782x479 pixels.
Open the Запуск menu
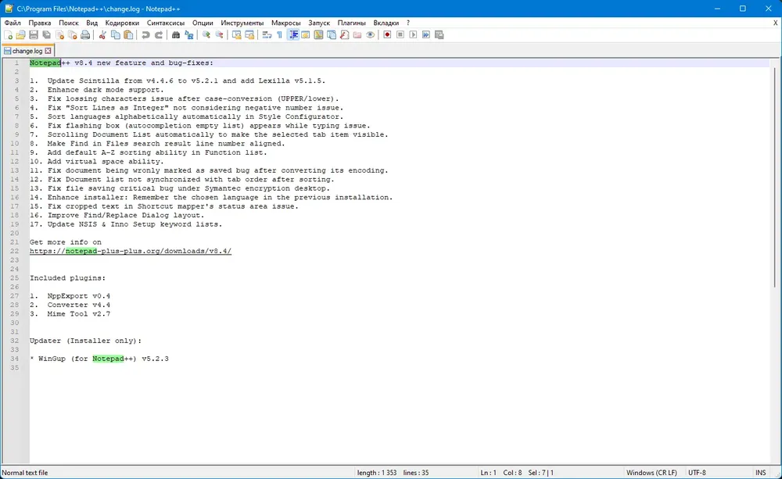point(319,23)
